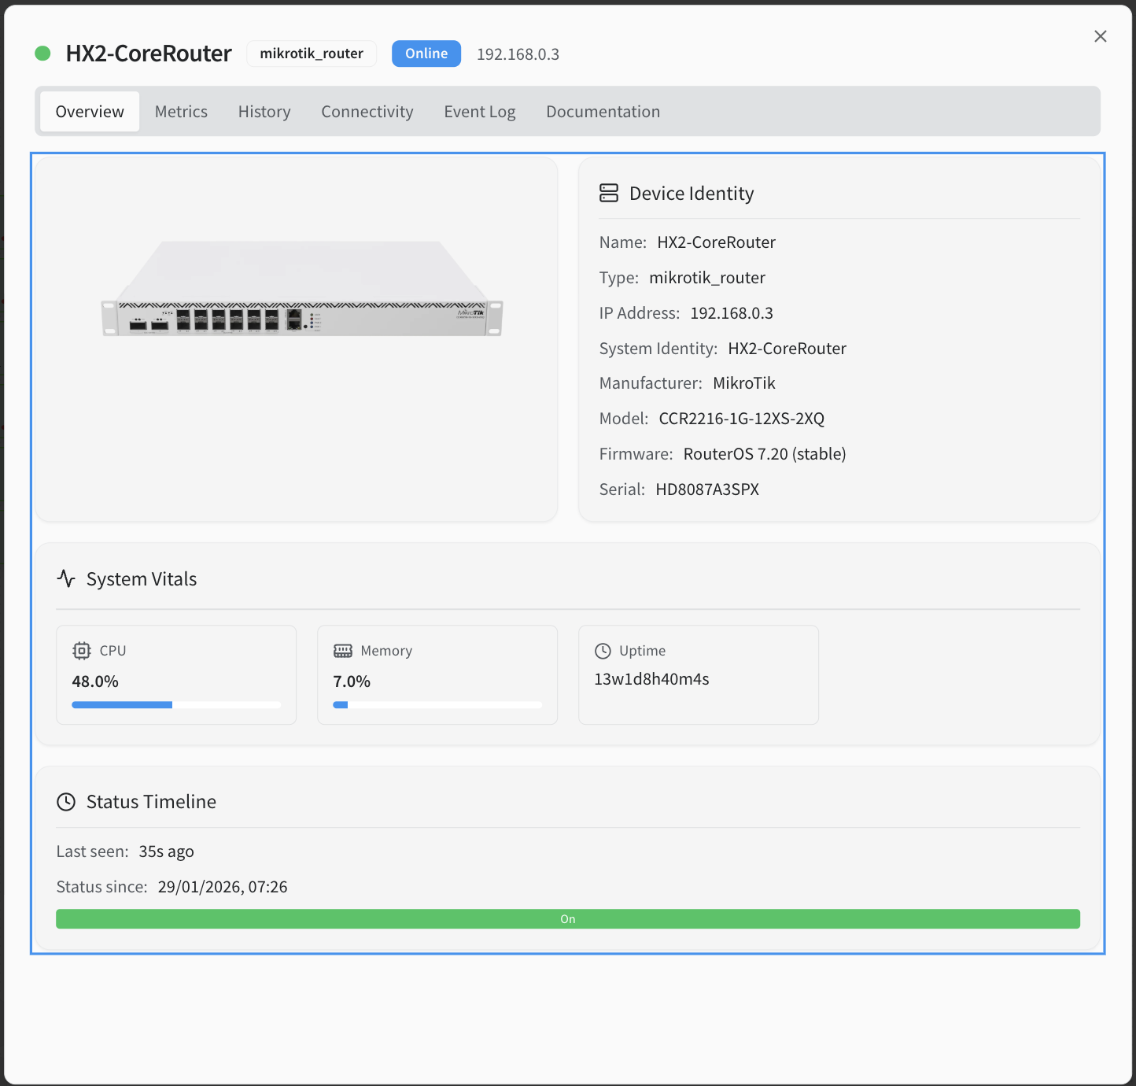
Task: Close the device details dialog
Action: [1100, 36]
